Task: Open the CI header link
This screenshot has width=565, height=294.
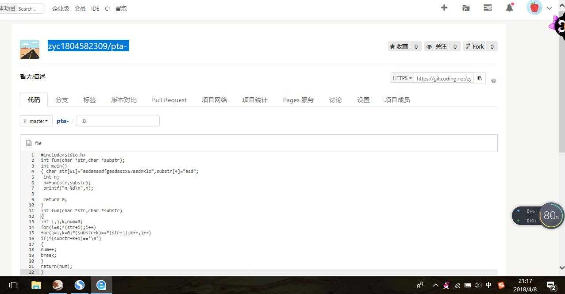Action: (x=108, y=8)
